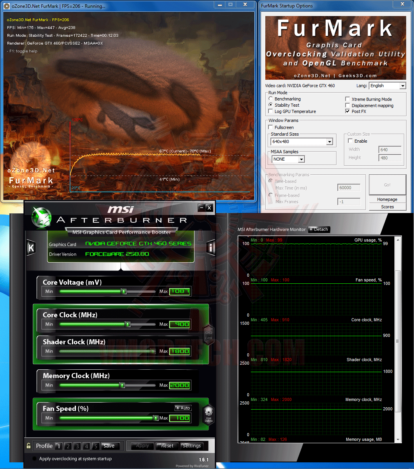Screen dimensions: 414x469
Task: Click the Fan Speed slider handle
Action: pyautogui.click(x=156, y=418)
